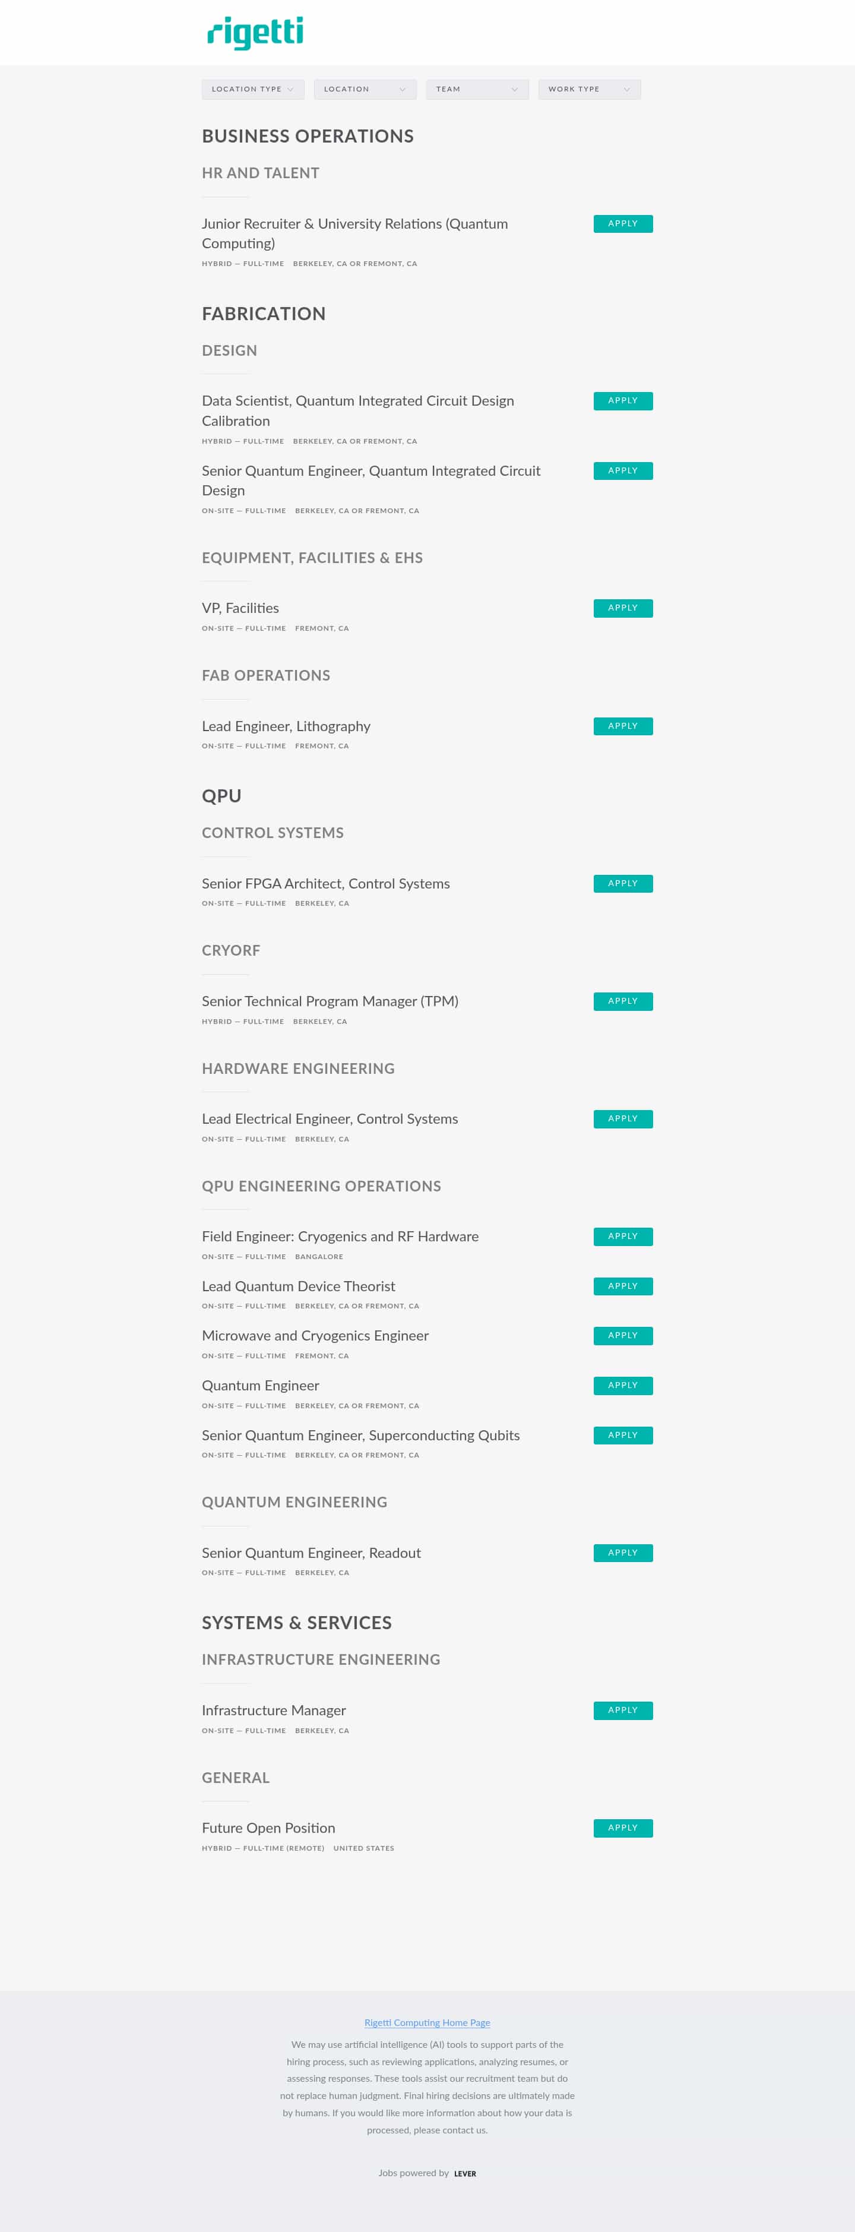The width and height of the screenshot is (855, 2232).
Task: Click the Rigetti logo at the top
Action: [x=254, y=33]
